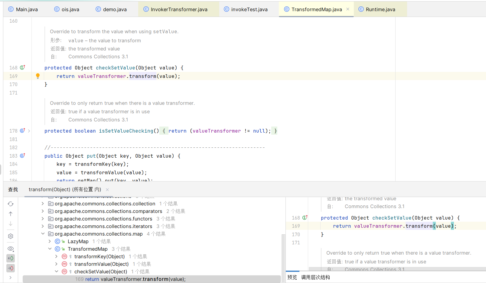Click override gutter icon on line 178
This screenshot has height=283, width=486.
point(23,130)
